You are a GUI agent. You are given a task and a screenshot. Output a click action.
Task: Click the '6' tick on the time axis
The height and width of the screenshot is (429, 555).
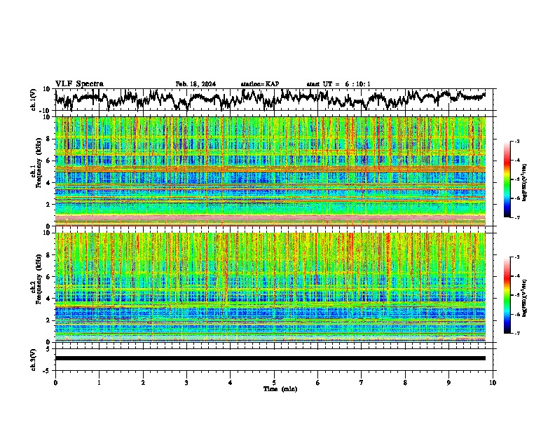(317, 383)
